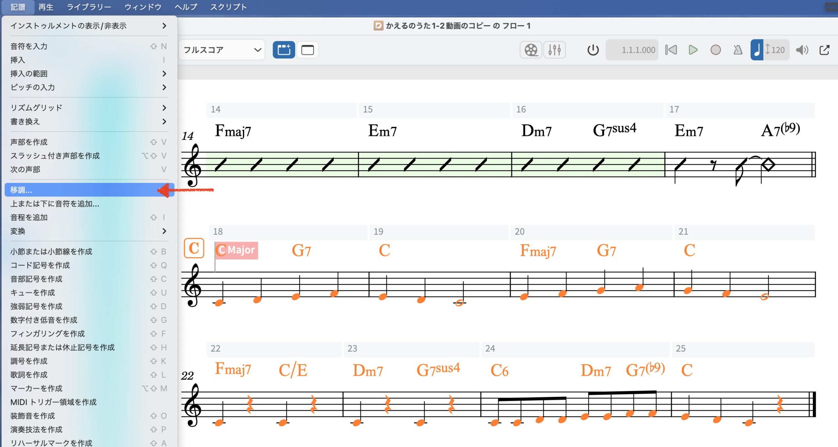838x447 pixels.
Task: Open the mixer icon
Action: point(555,50)
